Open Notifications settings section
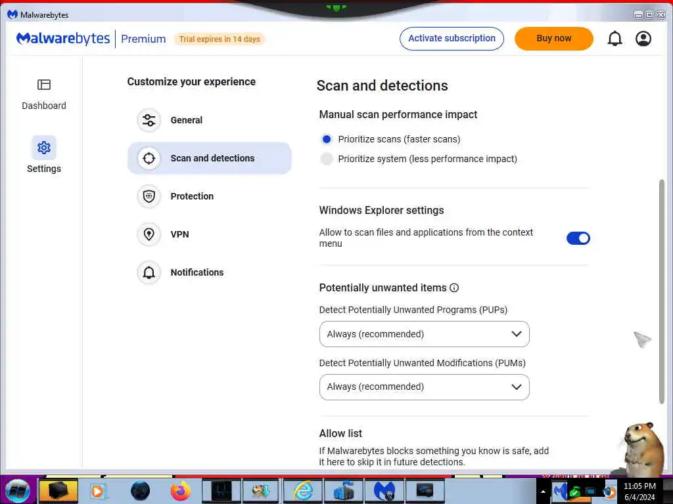 pos(210,272)
